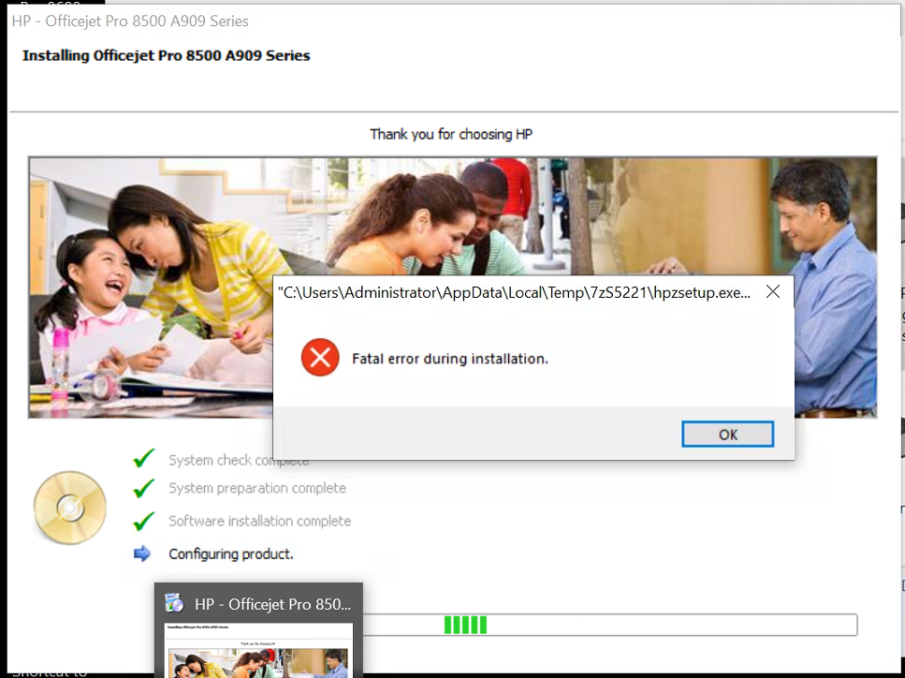Image resolution: width=905 pixels, height=678 pixels.
Task: Click the gold CD disc icon
Action: [70, 508]
